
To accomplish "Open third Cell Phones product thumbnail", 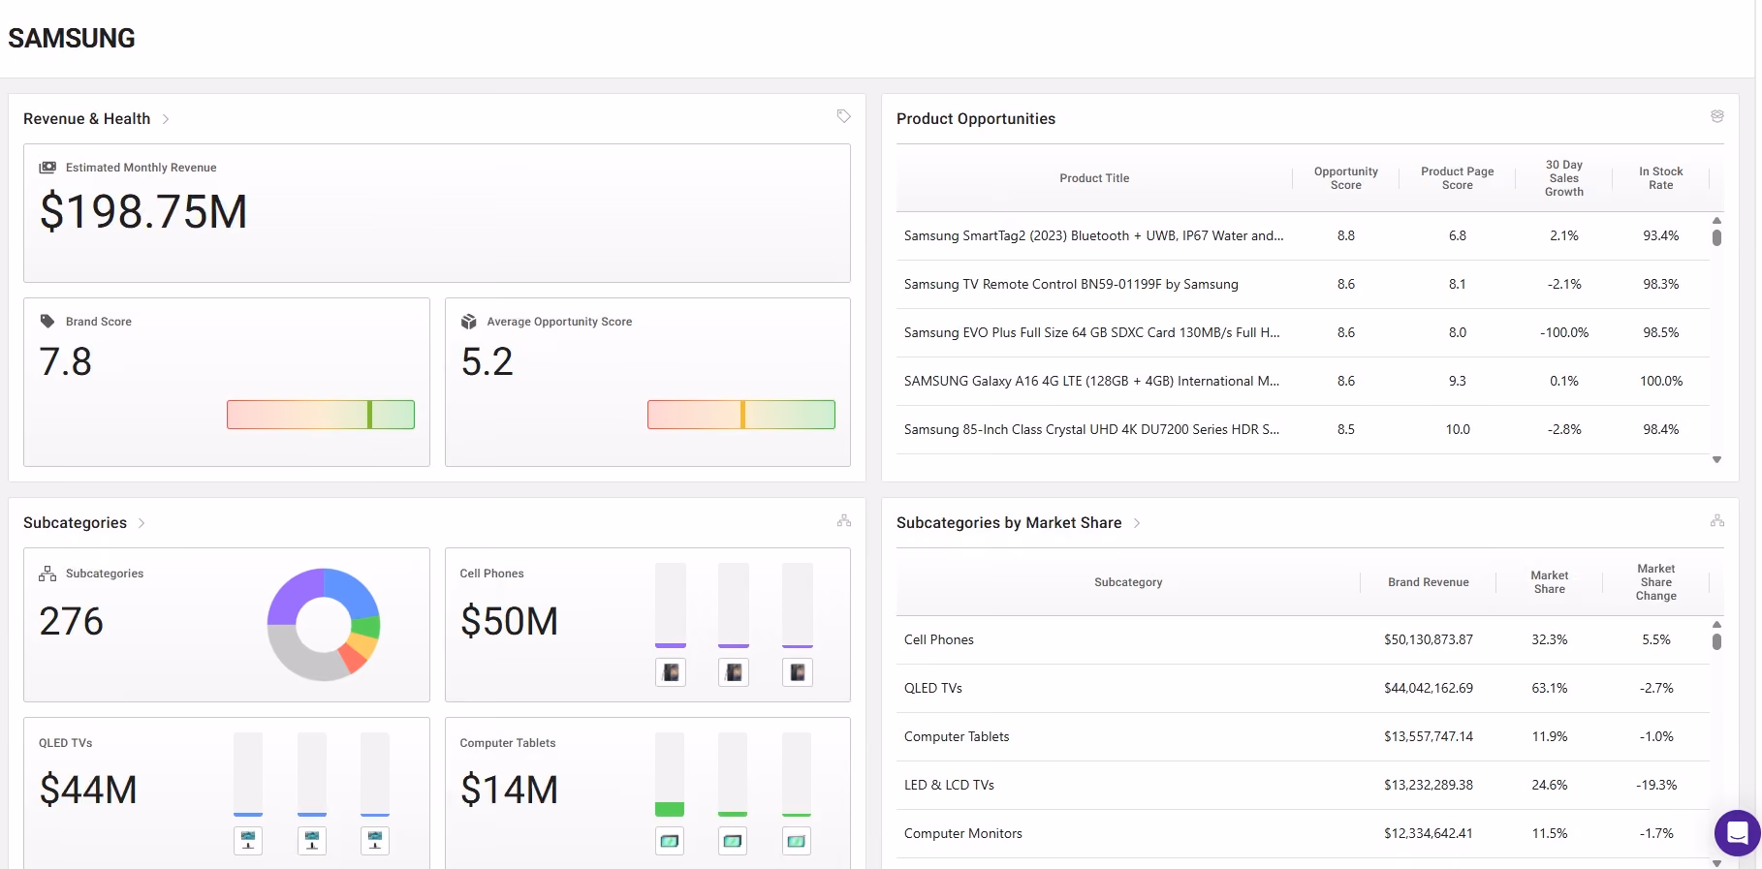I will (798, 672).
